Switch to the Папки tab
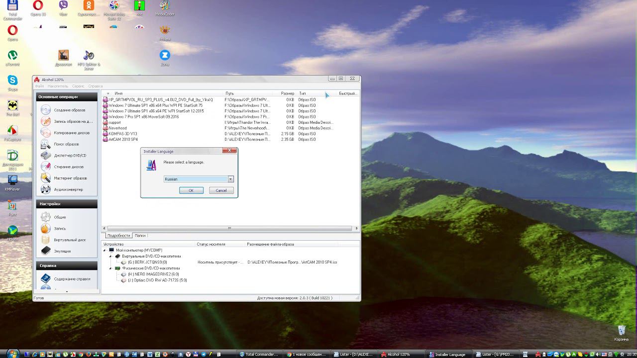 click(x=140, y=236)
